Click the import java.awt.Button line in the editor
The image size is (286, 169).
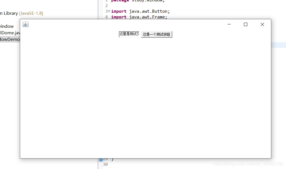click(x=140, y=11)
